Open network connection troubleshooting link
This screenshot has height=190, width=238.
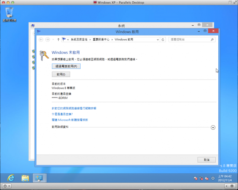74,108
